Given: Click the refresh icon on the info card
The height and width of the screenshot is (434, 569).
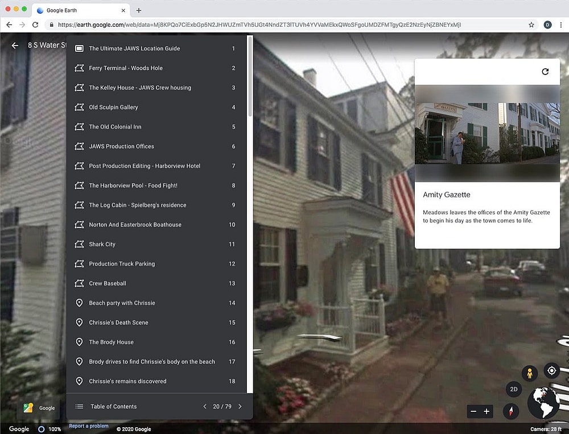Looking at the screenshot, I should (545, 72).
